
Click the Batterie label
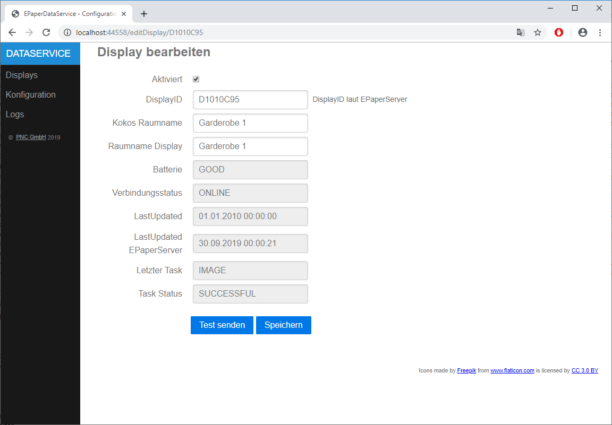point(167,169)
